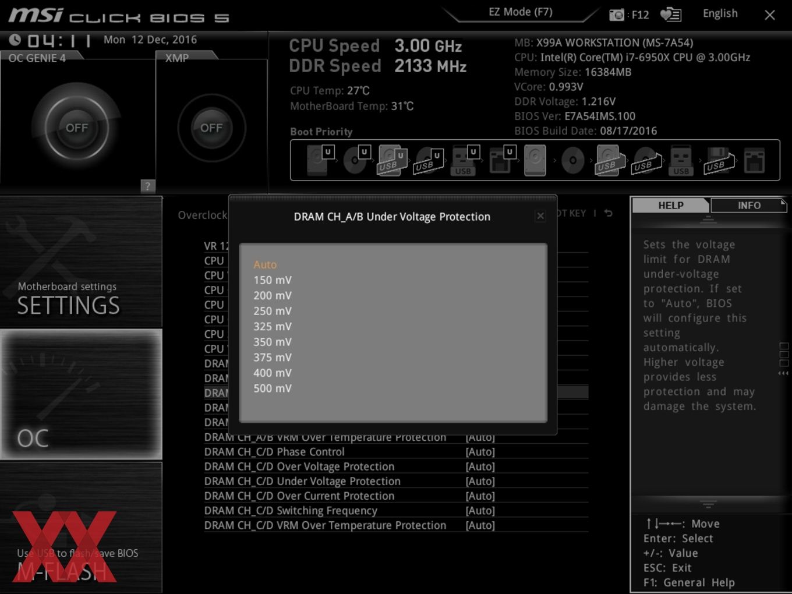Open the OC section tile
792x594 pixels.
coord(81,394)
